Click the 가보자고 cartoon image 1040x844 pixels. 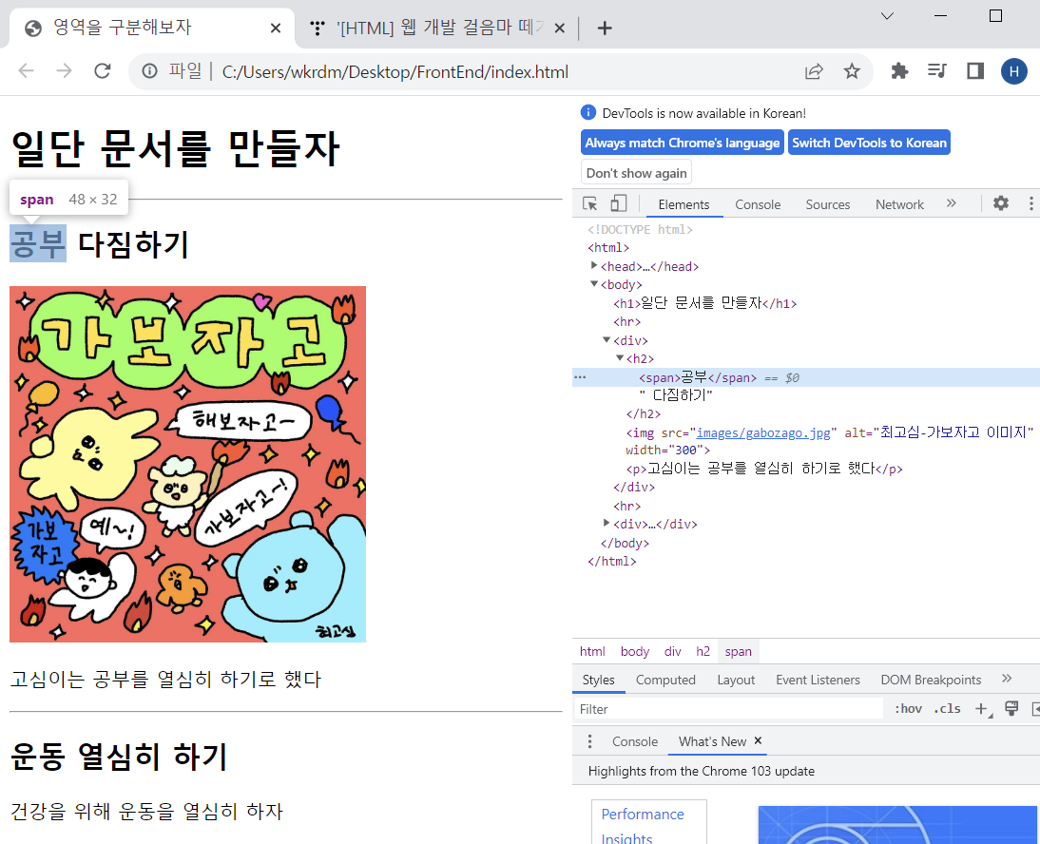(x=187, y=464)
